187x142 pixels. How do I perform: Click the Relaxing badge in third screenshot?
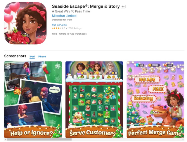[143, 98]
